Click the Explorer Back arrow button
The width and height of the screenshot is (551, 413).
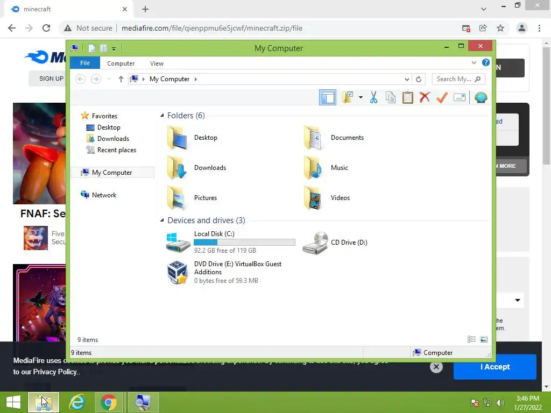pyautogui.click(x=81, y=79)
